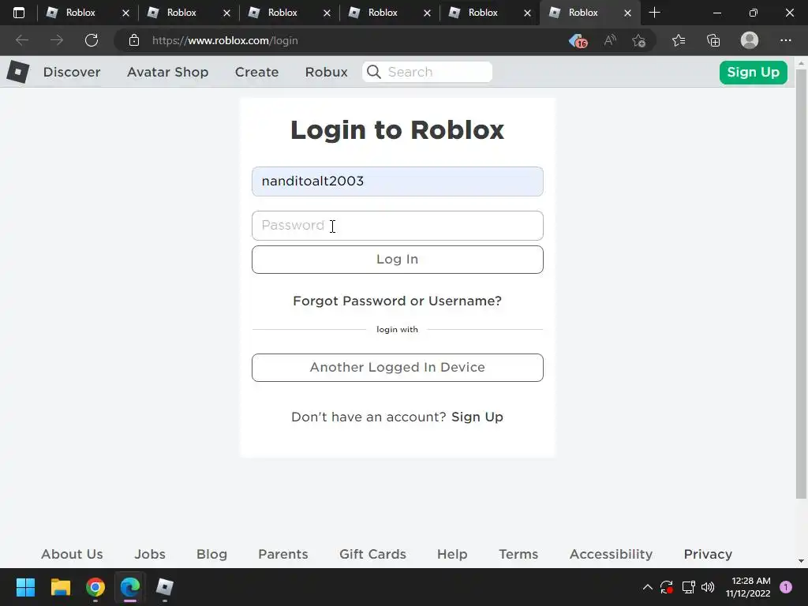This screenshot has width=808, height=606.
Task: Go back with the browser back arrow
Action: coord(22,40)
